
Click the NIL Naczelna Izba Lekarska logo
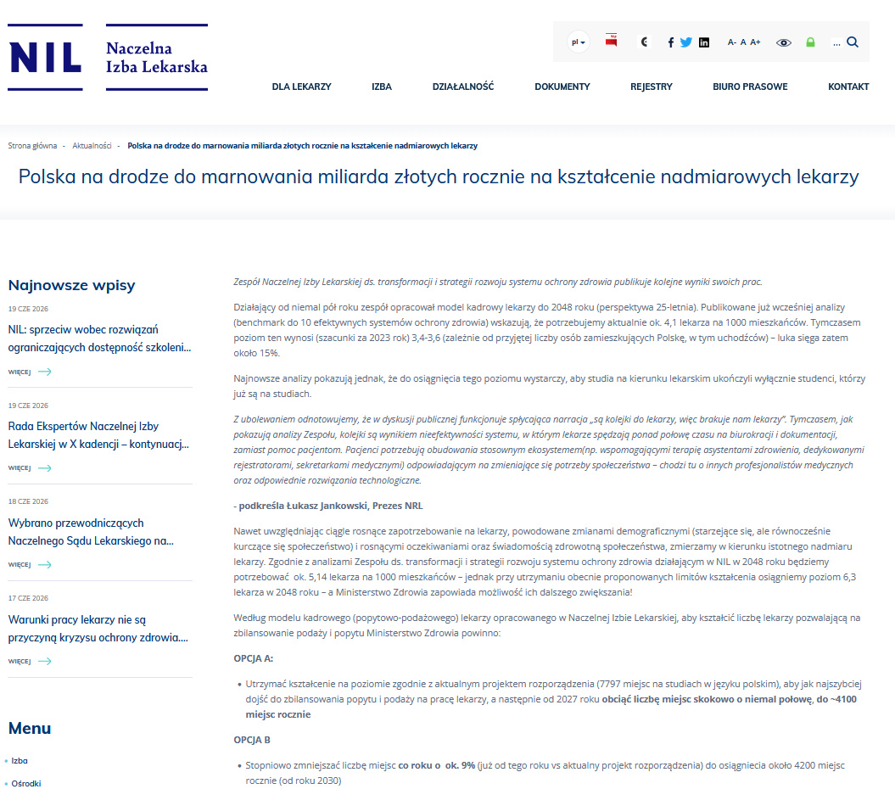click(x=108, y=57)
